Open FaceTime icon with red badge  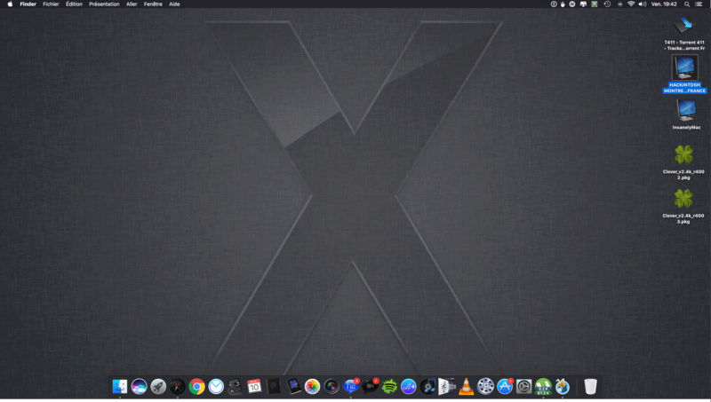click(370, 386)
